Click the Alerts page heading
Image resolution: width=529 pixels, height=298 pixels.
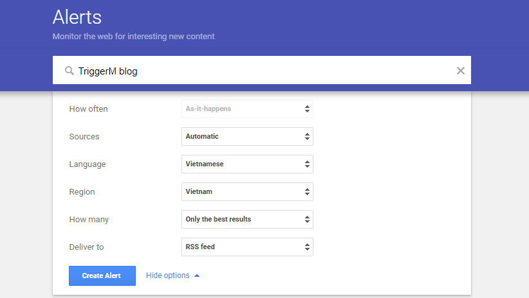pyautogui.click(x=77, y=17)
